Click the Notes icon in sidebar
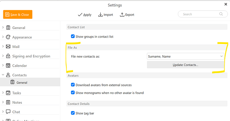Screen dimensions: 230x121 coord(8,102)
